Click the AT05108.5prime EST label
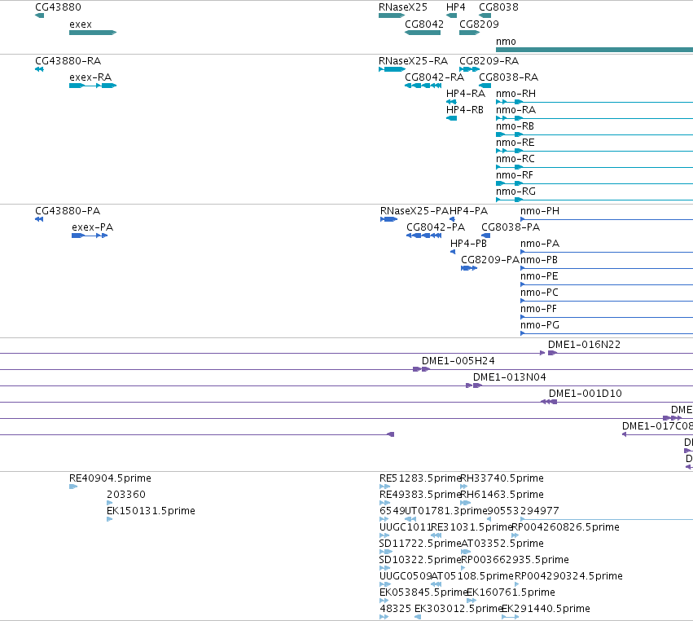The image size is (693, 621). coord(472,576)
